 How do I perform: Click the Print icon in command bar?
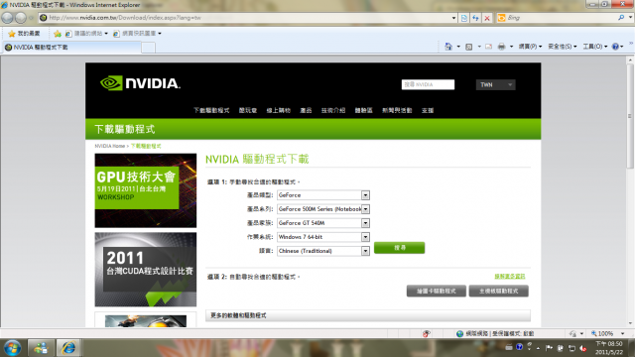501,47
